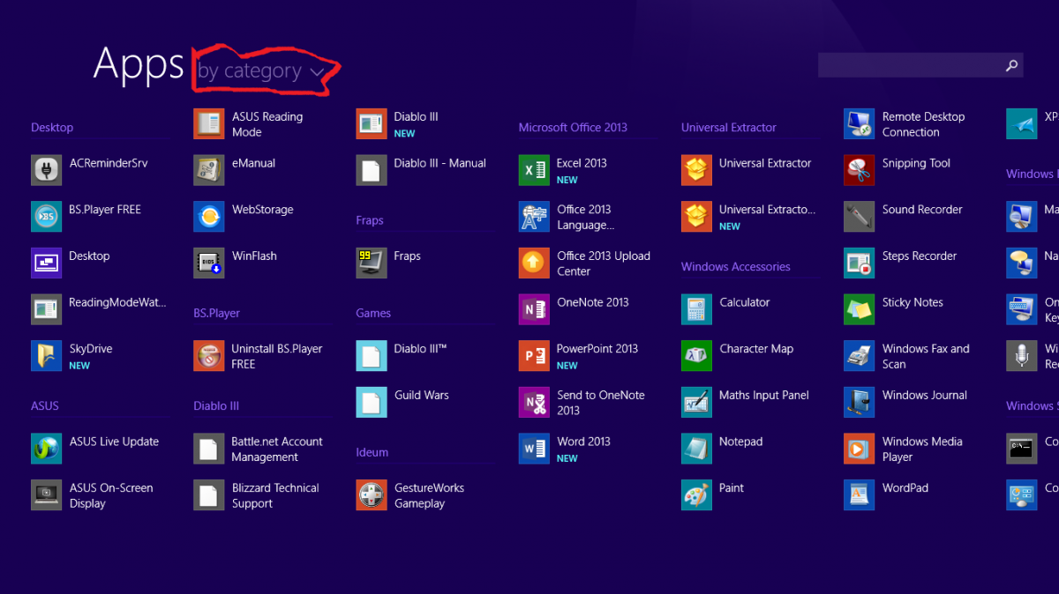
Task: Launch ACReminderSrv app icon
Action: point(46,170)
